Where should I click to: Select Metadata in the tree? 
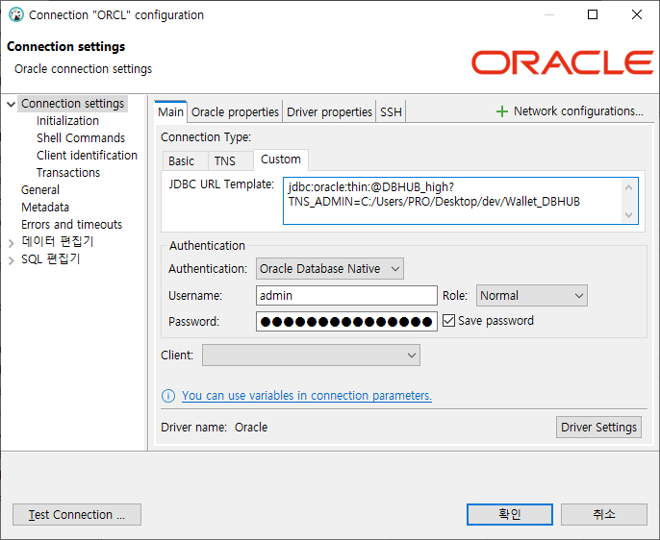point(45,208)
